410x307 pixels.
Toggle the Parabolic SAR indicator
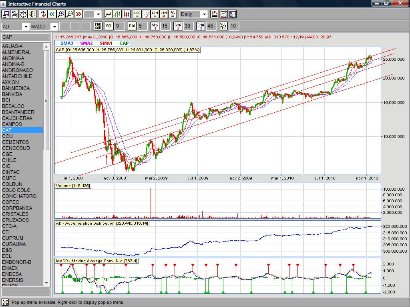tap(98, 26)
